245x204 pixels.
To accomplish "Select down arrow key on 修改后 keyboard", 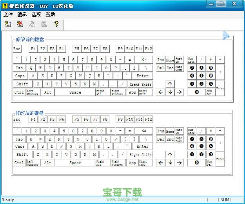I will 170,162.
